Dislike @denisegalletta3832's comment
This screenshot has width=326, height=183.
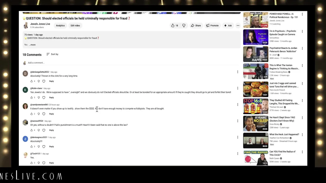(x=39, y=81)
